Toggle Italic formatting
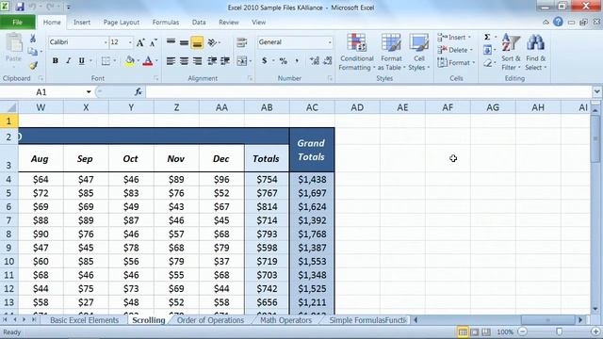Viewport: 603px width, 339px height. click(69, 60)
